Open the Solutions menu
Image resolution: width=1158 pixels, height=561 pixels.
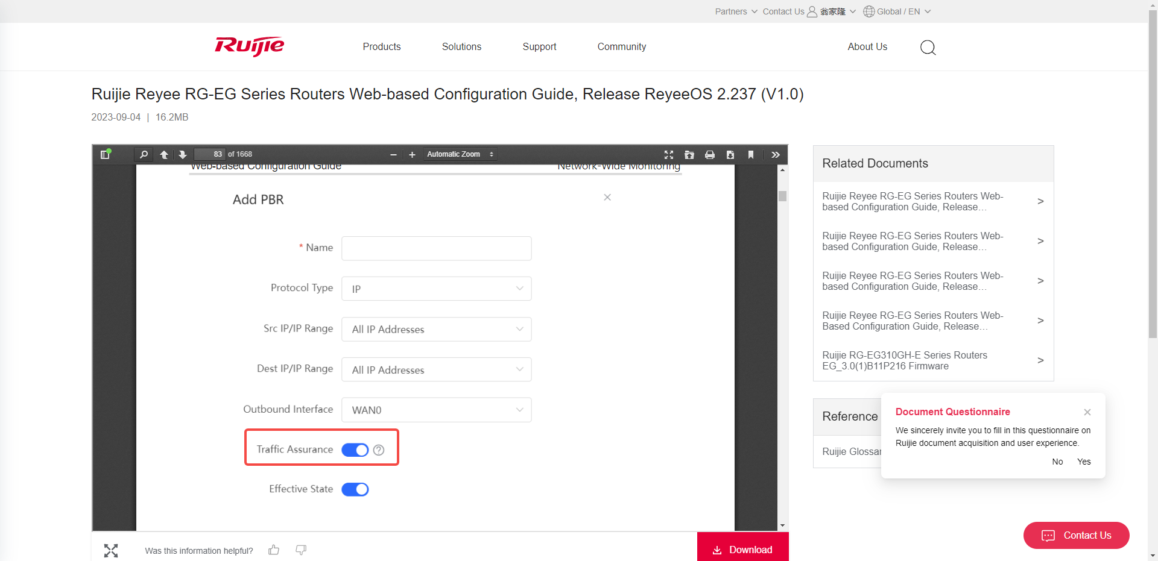coord(461,47)
